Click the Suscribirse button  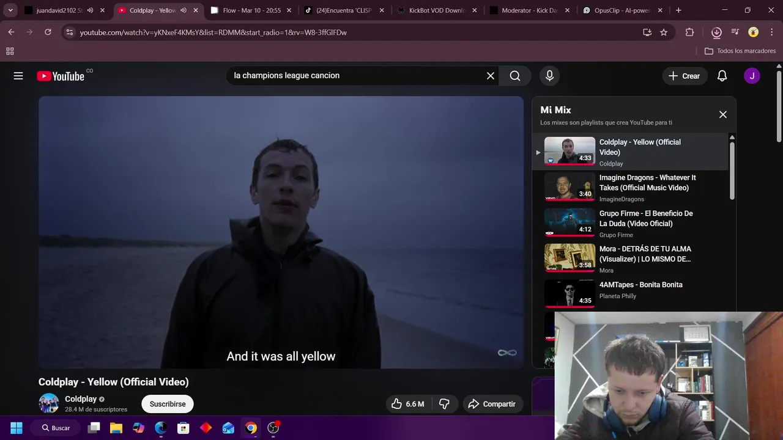(x=168, y=404)
